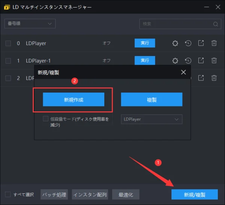This screenshot has width=225, height=205.
Task: Check the box for instance 1 LDPlayer-1
Action: click(8, 61)
